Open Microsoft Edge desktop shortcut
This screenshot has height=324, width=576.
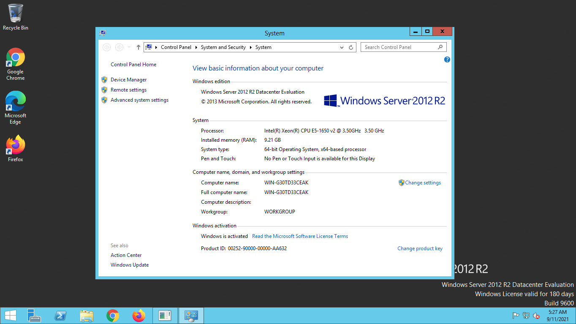click(16, 108)
